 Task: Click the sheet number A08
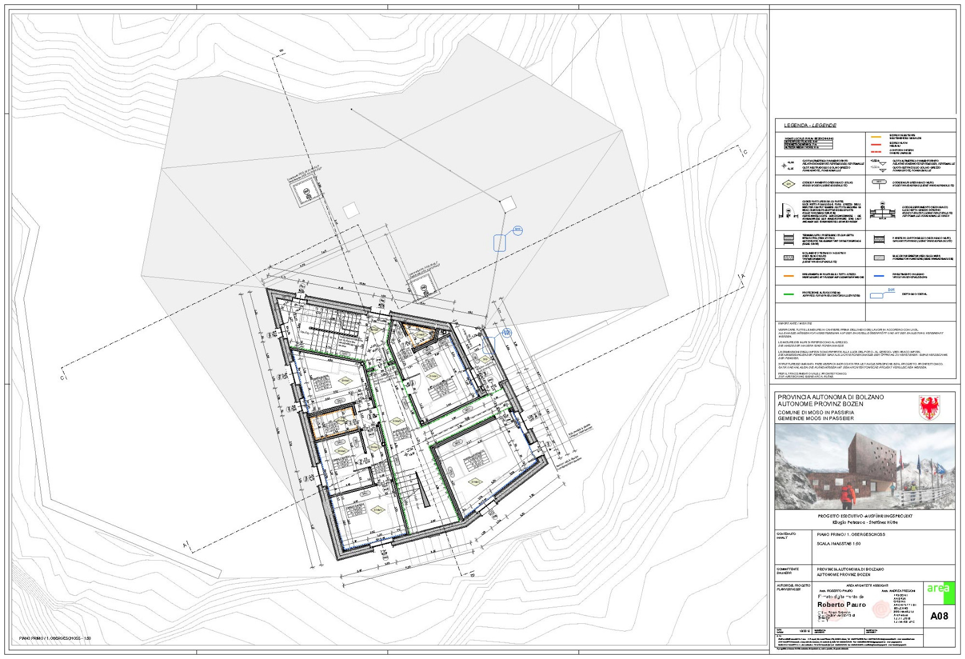[x=939, y=616]
